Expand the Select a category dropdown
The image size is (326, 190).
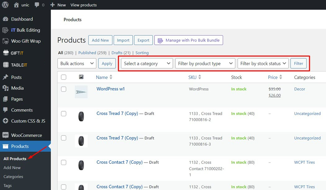tap(147, 63)
